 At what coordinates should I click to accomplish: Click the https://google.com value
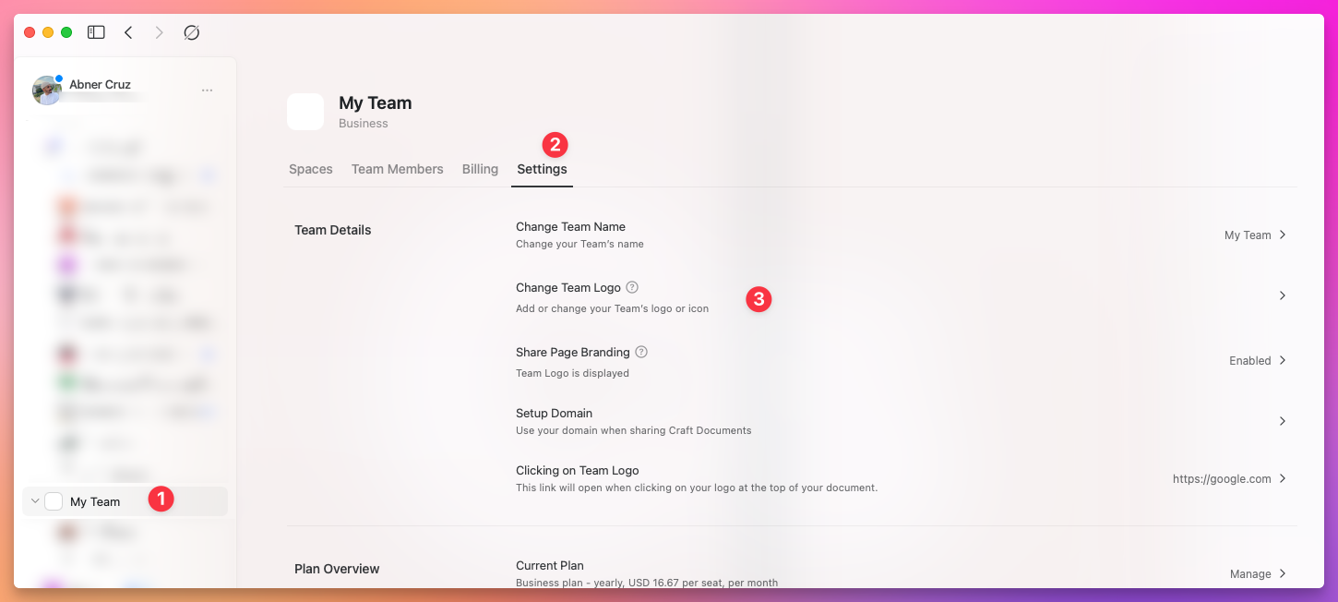click(1222, 479)
